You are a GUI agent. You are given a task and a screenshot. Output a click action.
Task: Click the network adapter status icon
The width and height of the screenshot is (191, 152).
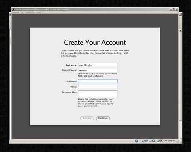pos(147,141)
